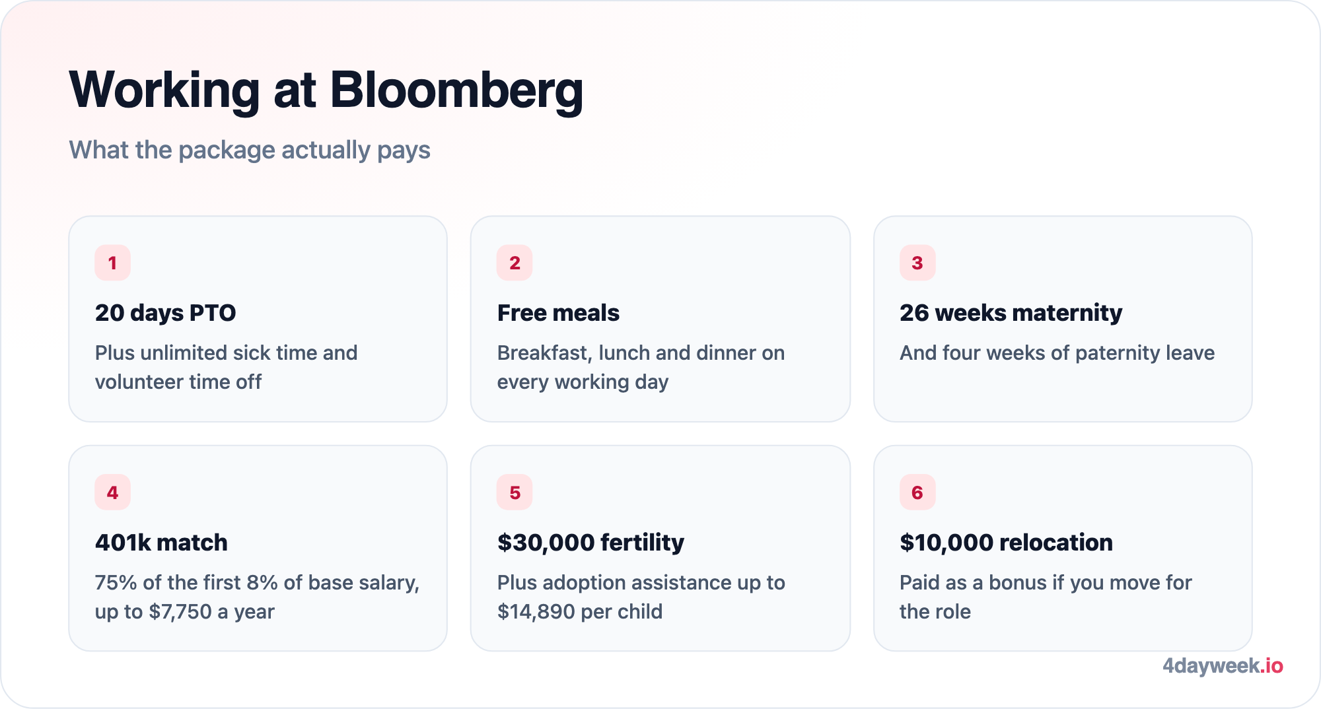
Task: Open the 4dayweek.io logo link
Action: point(1223,665)
